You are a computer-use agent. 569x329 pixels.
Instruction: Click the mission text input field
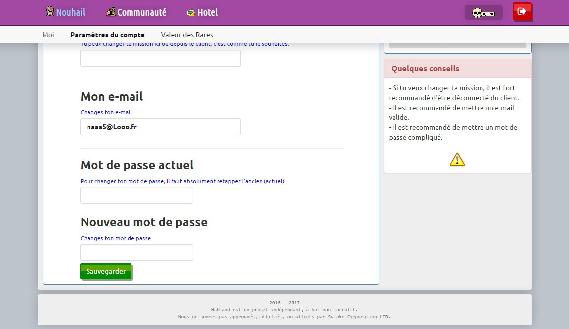(x=160, y=58)
